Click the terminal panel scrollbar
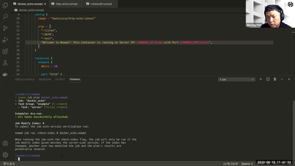Viewport: 295px width, 166px height. (x=294, y=130)
